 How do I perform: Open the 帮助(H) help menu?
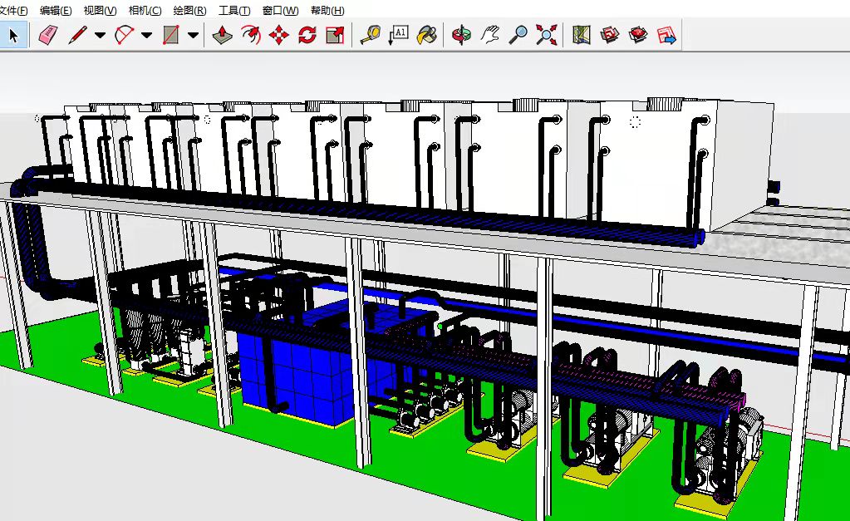pos(327,11)
